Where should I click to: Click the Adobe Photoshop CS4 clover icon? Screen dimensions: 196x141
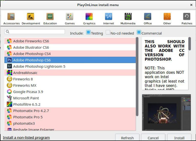click(9, 54)
